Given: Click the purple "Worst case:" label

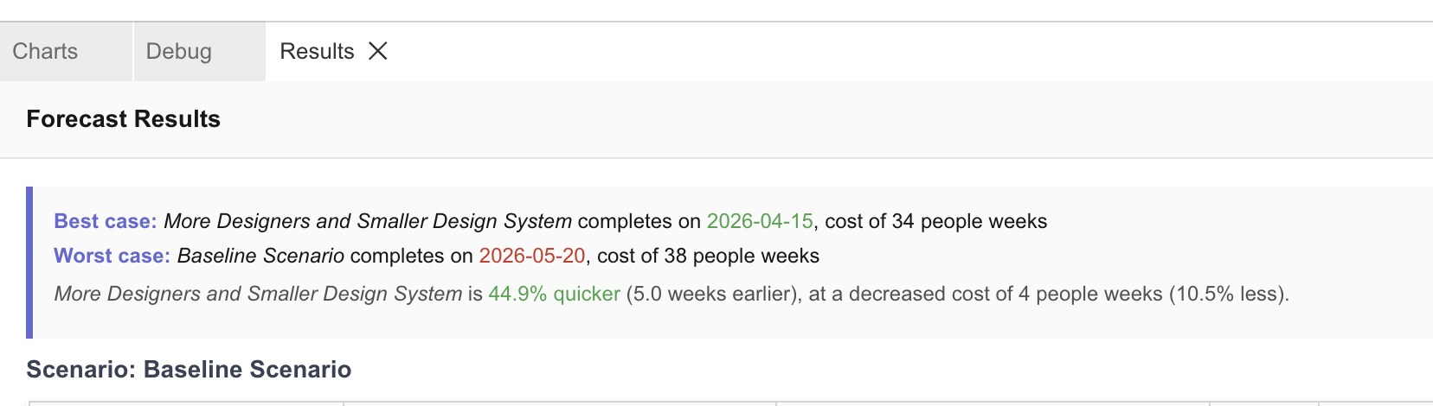Looking at the screenshot, I should (112, 257).
